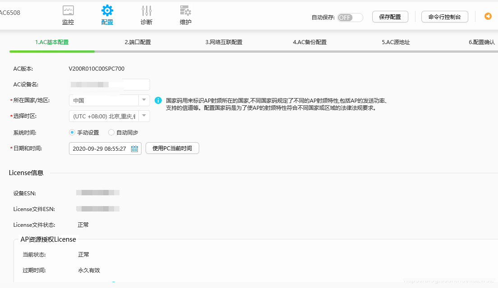Expand the 所在国家/地区 country dropdown
498x288 pixels.
tap(144, 100)
